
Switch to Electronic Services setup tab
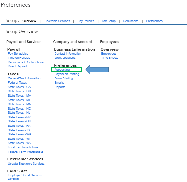click(x=57, y=21)
